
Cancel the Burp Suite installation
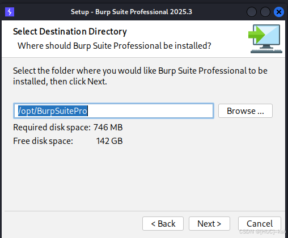[x=260, y=224]
